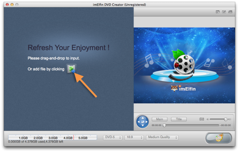Screen dimensions: 239x152
Task: Click the enter key at the navigation pad center
Action: pyautogui.click(x=143, y=122)
